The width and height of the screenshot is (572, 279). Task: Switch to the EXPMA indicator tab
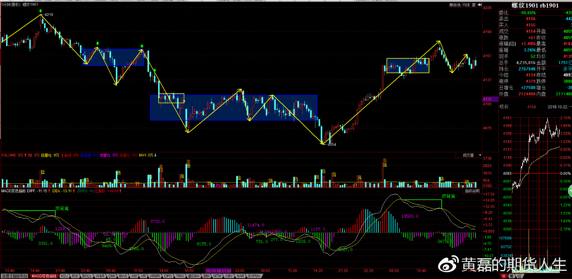coord(254,276)
